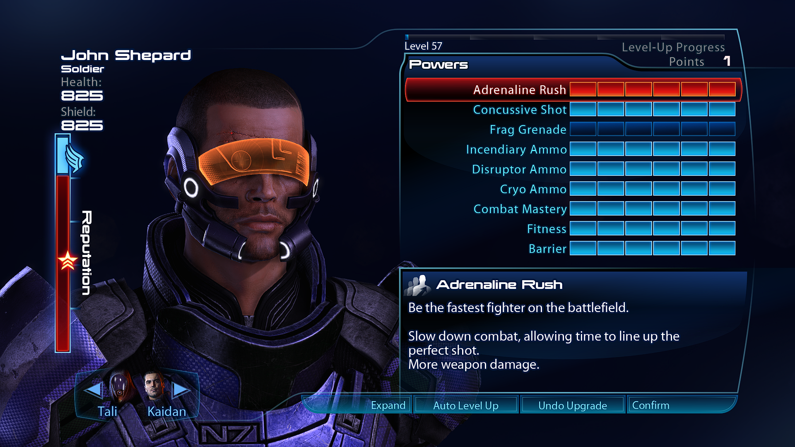Select Kaidan's squad portrait

coord(154,387)
